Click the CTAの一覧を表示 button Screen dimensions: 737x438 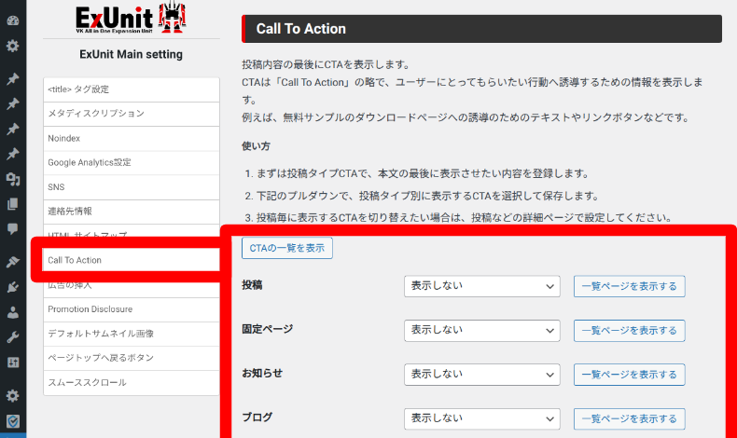click(287, 248)
